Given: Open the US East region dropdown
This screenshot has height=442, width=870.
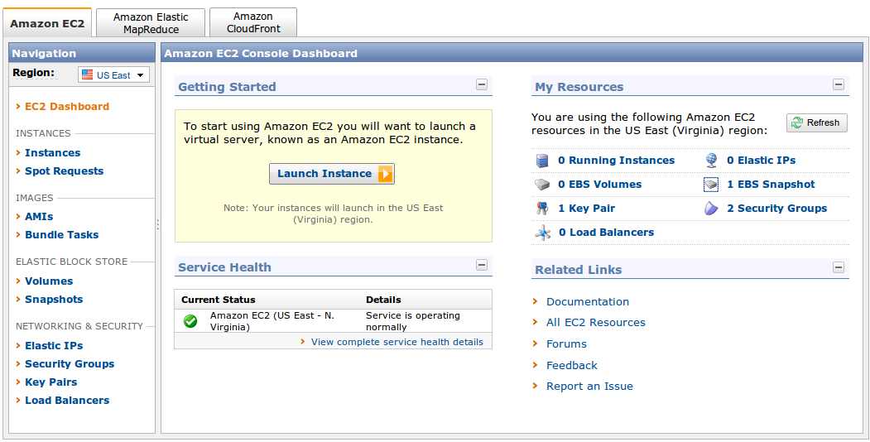Looking at the screenshot, I should (x=114, y=75).
